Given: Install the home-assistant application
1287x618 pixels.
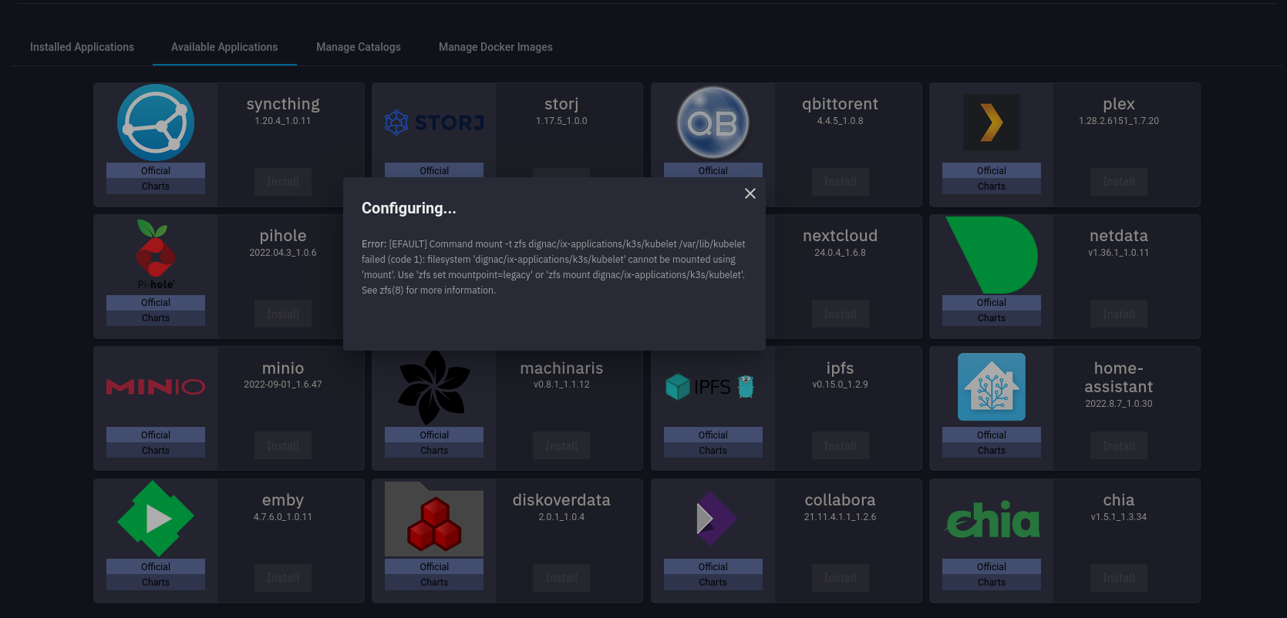Looking at the screenshot, I should pyautogui.click(x=1119, y=445).
